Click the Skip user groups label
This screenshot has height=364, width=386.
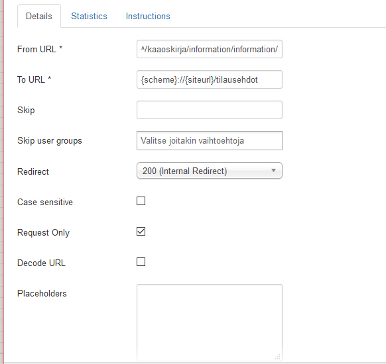50,141
